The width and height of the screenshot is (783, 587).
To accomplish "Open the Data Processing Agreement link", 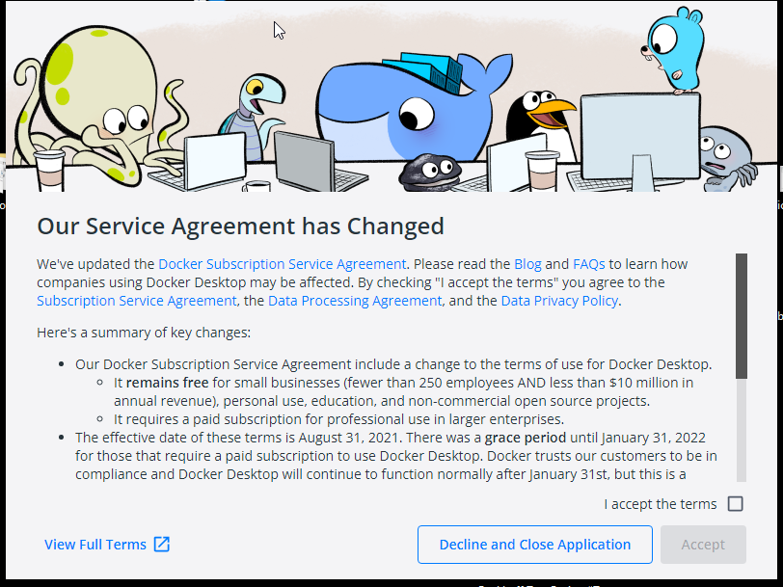I will (355, 301).
